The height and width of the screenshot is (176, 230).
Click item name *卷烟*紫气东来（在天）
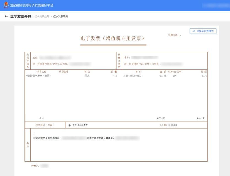38,76
